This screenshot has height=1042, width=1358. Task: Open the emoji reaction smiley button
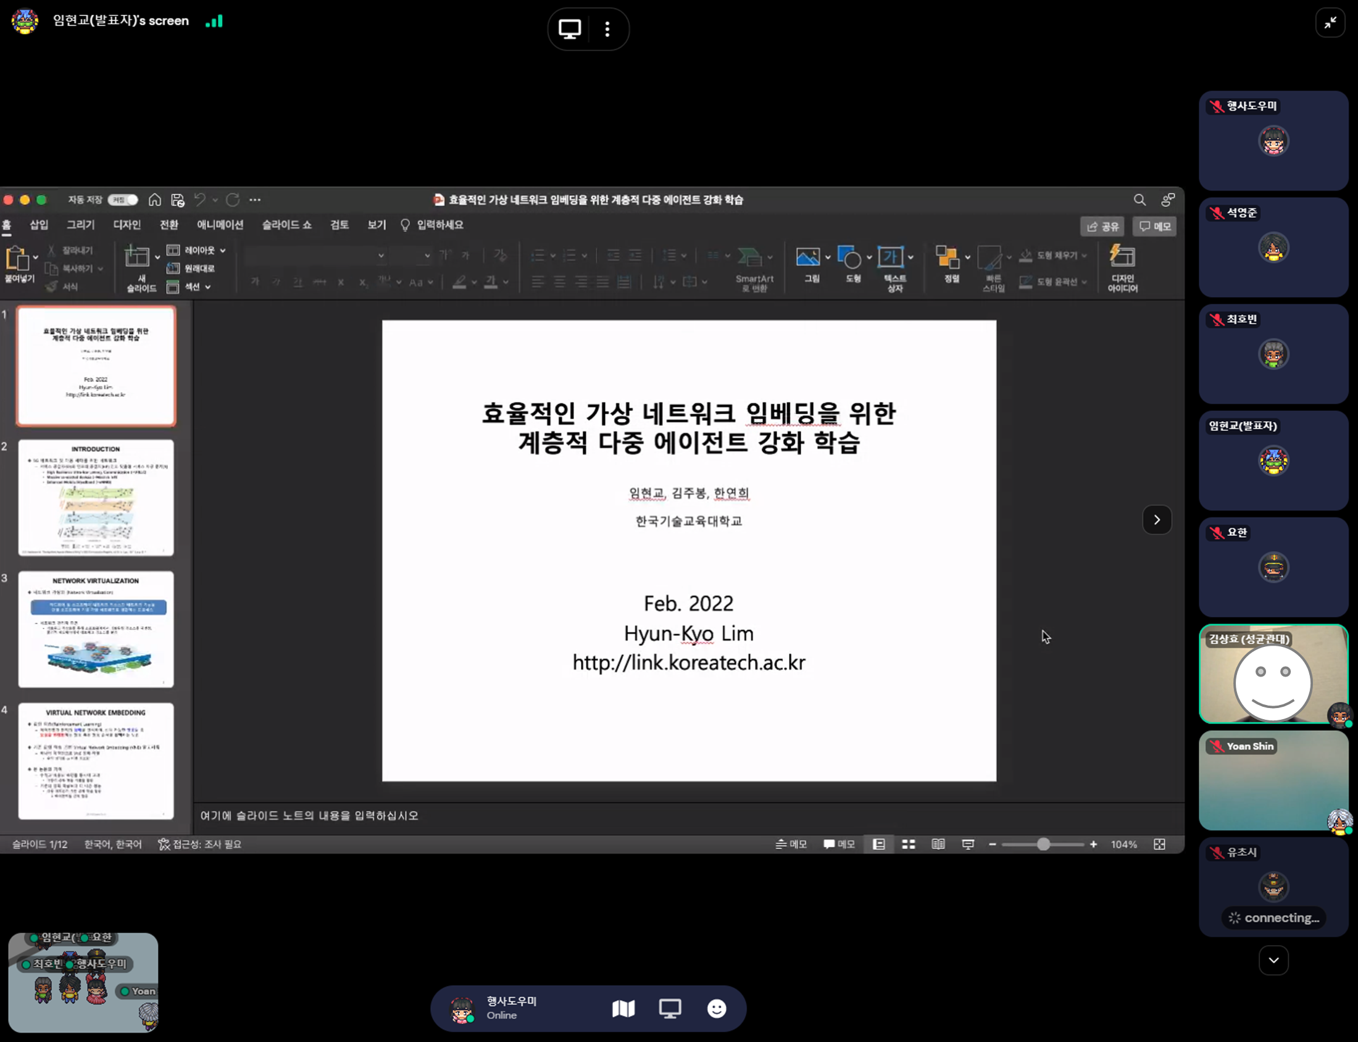click(716, 1009)
